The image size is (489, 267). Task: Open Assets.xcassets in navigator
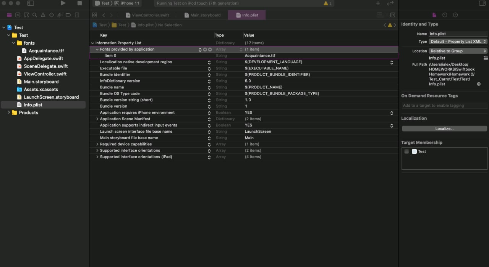pos(37,89)
